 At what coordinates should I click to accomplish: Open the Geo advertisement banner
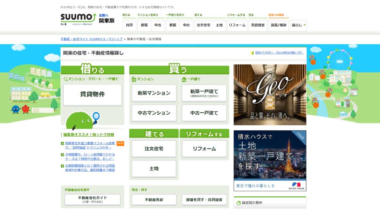(270, 95)
